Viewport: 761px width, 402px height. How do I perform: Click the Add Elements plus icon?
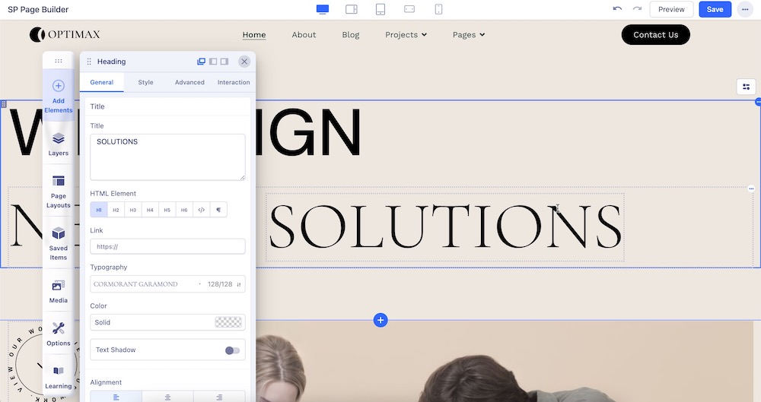point(59,86)
